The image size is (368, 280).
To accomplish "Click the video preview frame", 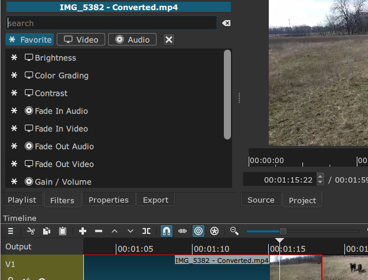I will pyautogui.click(x=318, y=73).
